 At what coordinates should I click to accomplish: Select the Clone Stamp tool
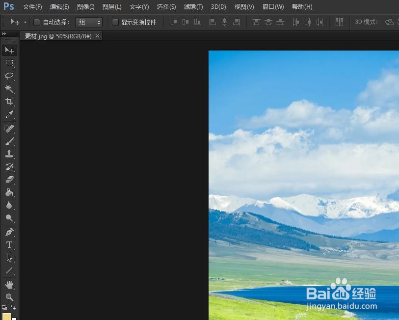(9, 154)
